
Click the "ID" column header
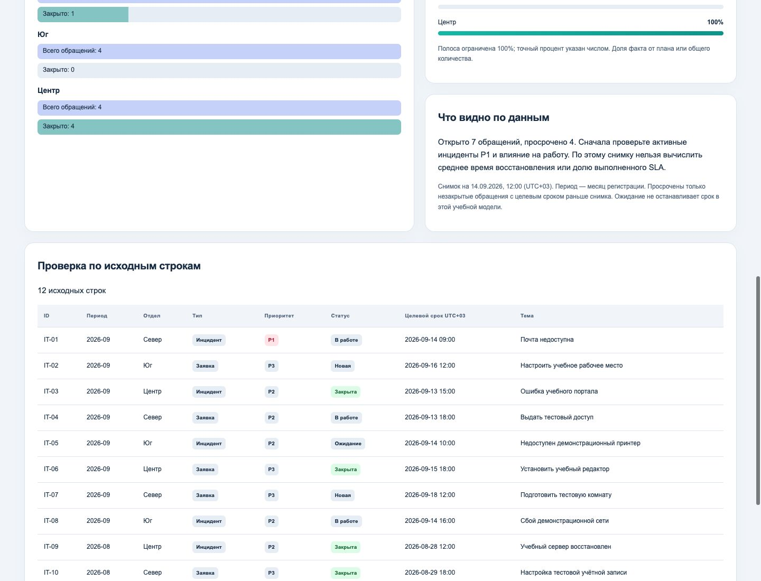(47, 316)
